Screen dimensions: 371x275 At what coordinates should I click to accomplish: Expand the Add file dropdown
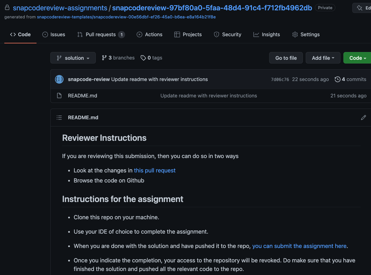point(323,58)
